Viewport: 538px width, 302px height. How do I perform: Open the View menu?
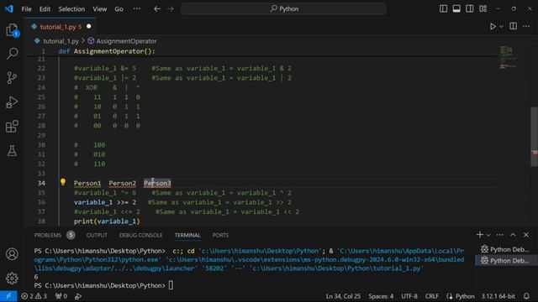tap(99, 9)
